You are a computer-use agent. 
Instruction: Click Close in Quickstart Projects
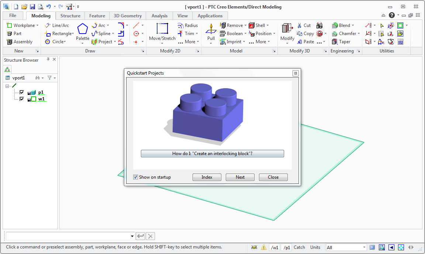pyautogui.click(x=273, y=177)
